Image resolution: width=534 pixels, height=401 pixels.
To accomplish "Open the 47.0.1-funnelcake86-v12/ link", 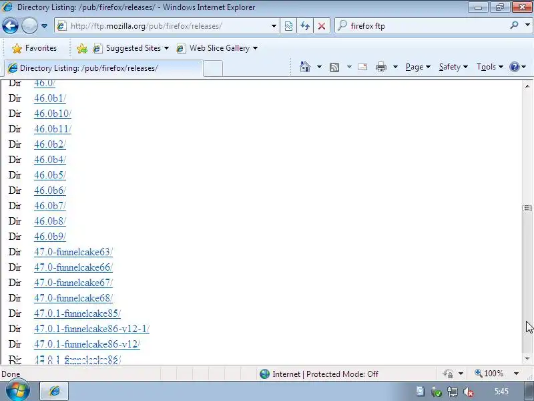I will click(x=87, y=344).
